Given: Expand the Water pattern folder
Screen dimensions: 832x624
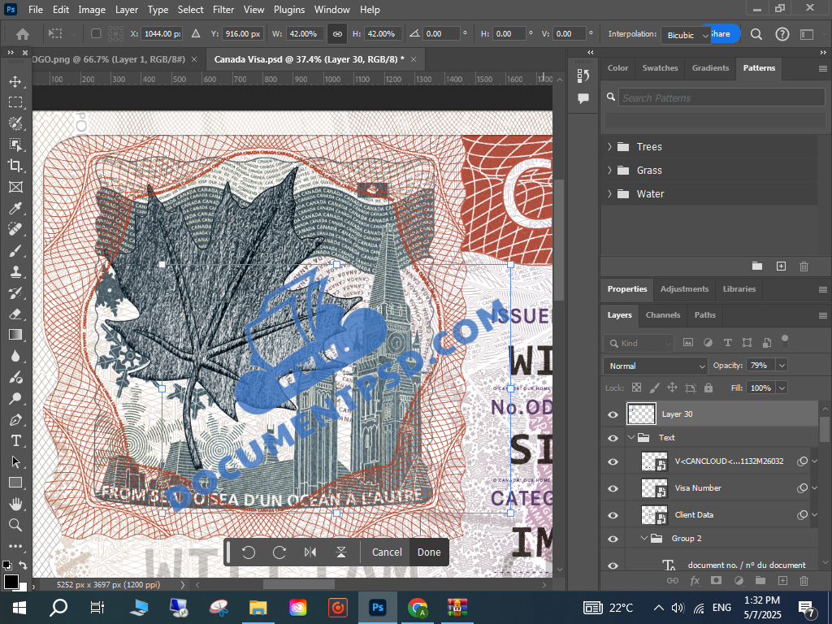Looking at the screenshot, I should click(x=609, y=193).
